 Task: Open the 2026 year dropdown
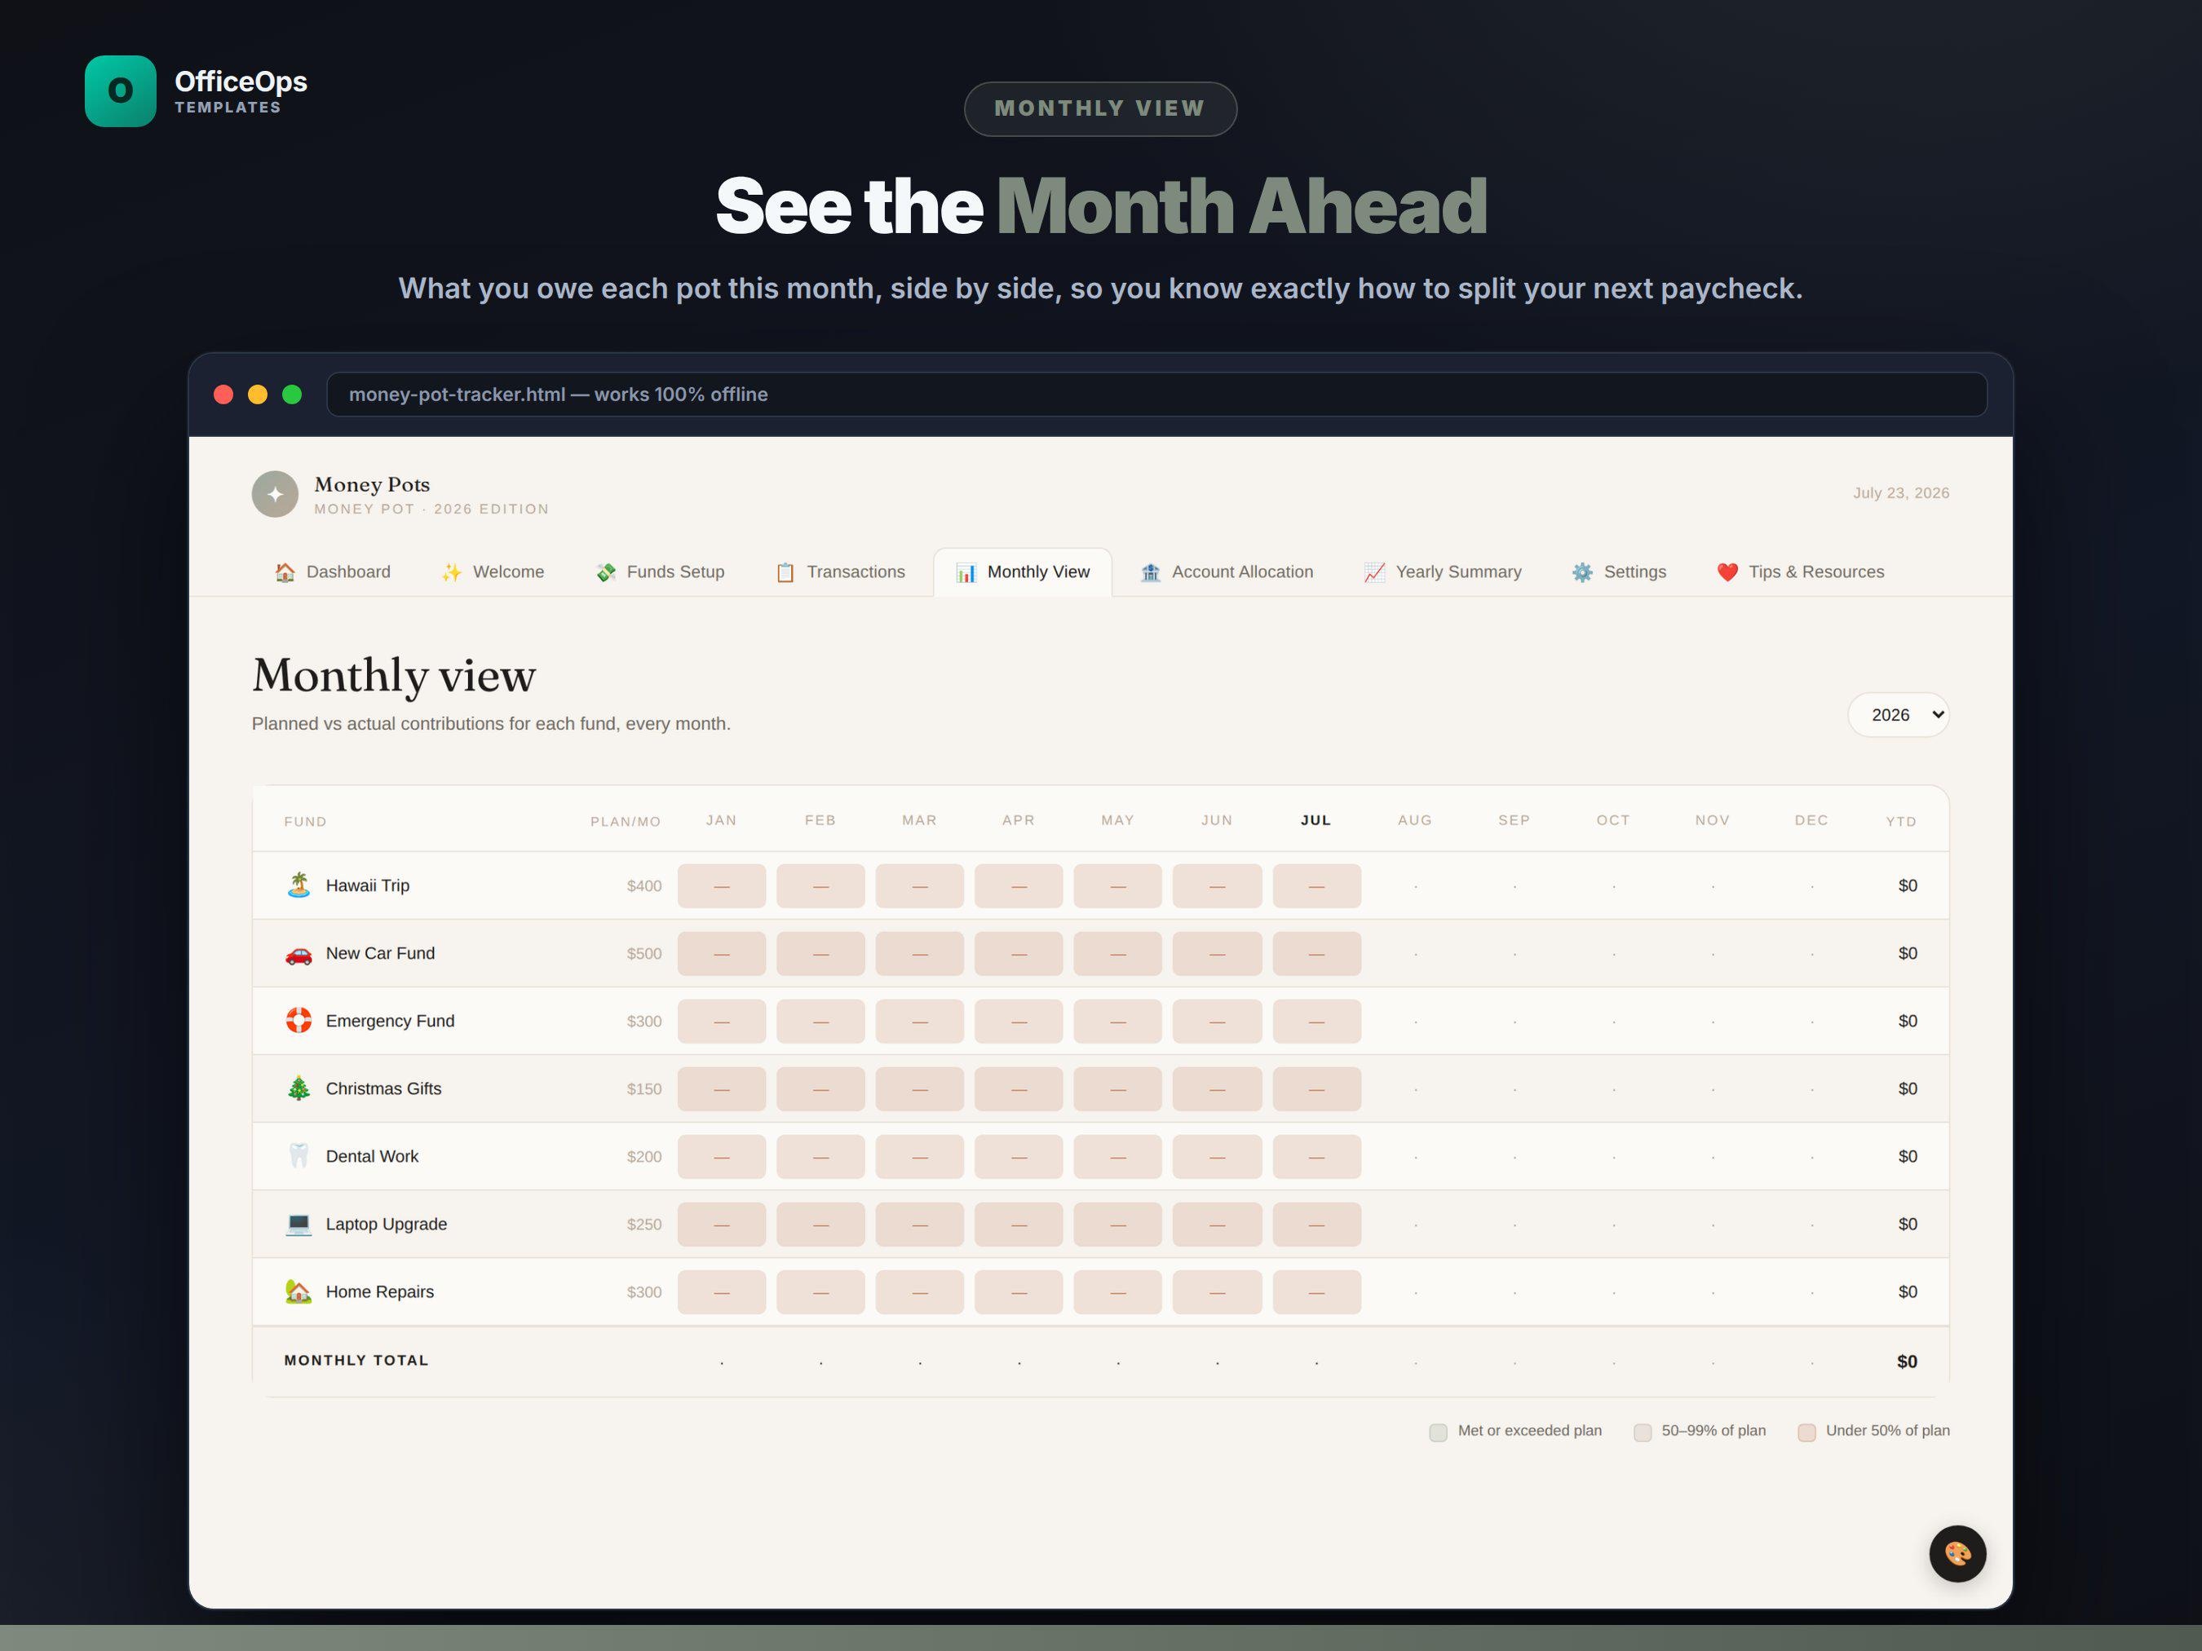pos(1899,714)
